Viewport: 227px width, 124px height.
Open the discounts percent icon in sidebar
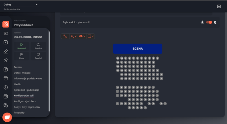click(x=6, y=42)
